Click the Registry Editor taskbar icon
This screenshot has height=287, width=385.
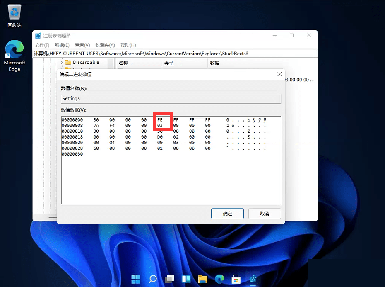[252, 279]
